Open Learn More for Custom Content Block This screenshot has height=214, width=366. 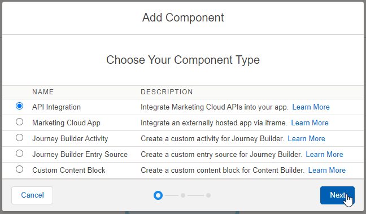[x=327, y=170]
